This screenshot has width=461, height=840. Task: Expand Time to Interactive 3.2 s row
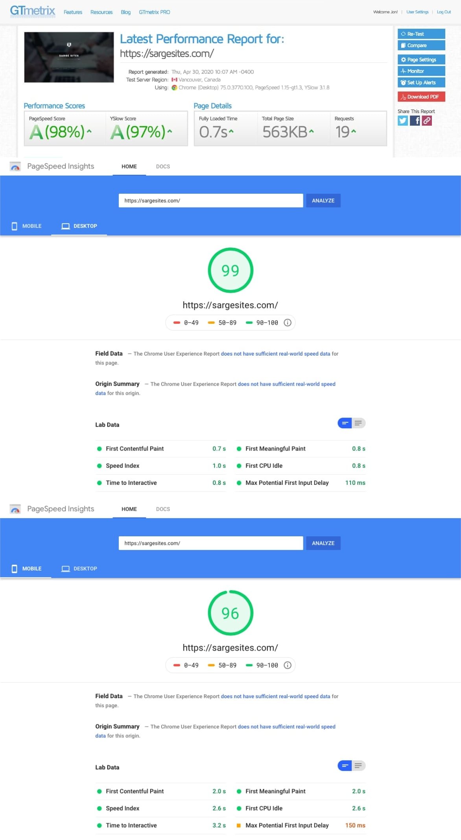[161, 825]
